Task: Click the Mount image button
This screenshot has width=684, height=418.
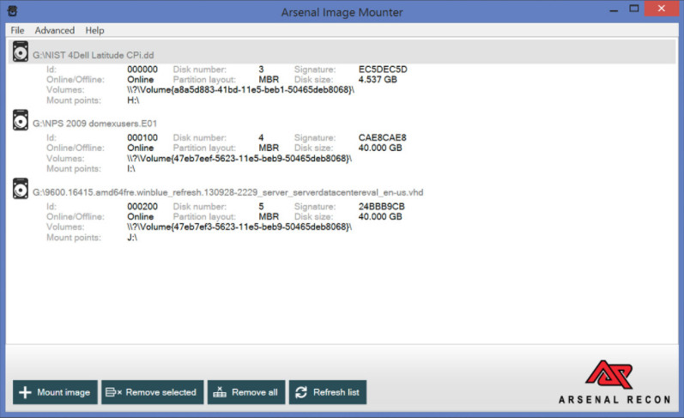Action: pos(55,392)
